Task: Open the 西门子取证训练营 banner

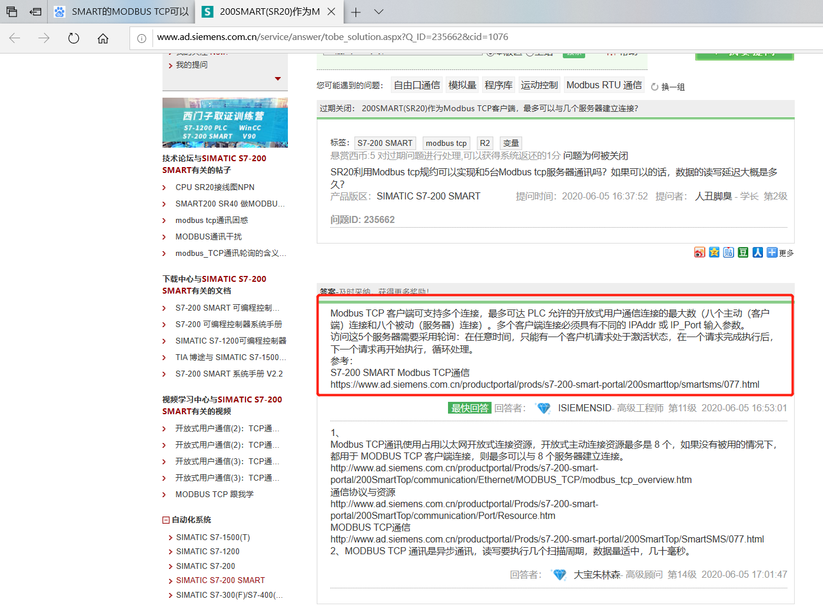Action: pyautogui.click(x=225, y=122)
